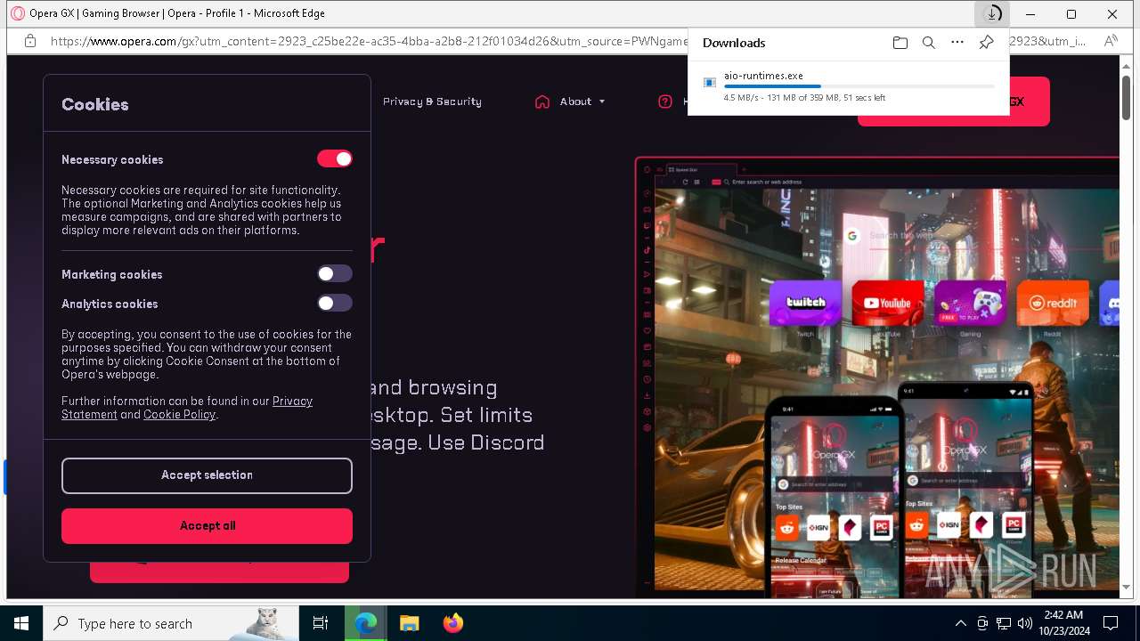
Task: Search downloads with the magnifier icon
Action: tap(929, 43)
